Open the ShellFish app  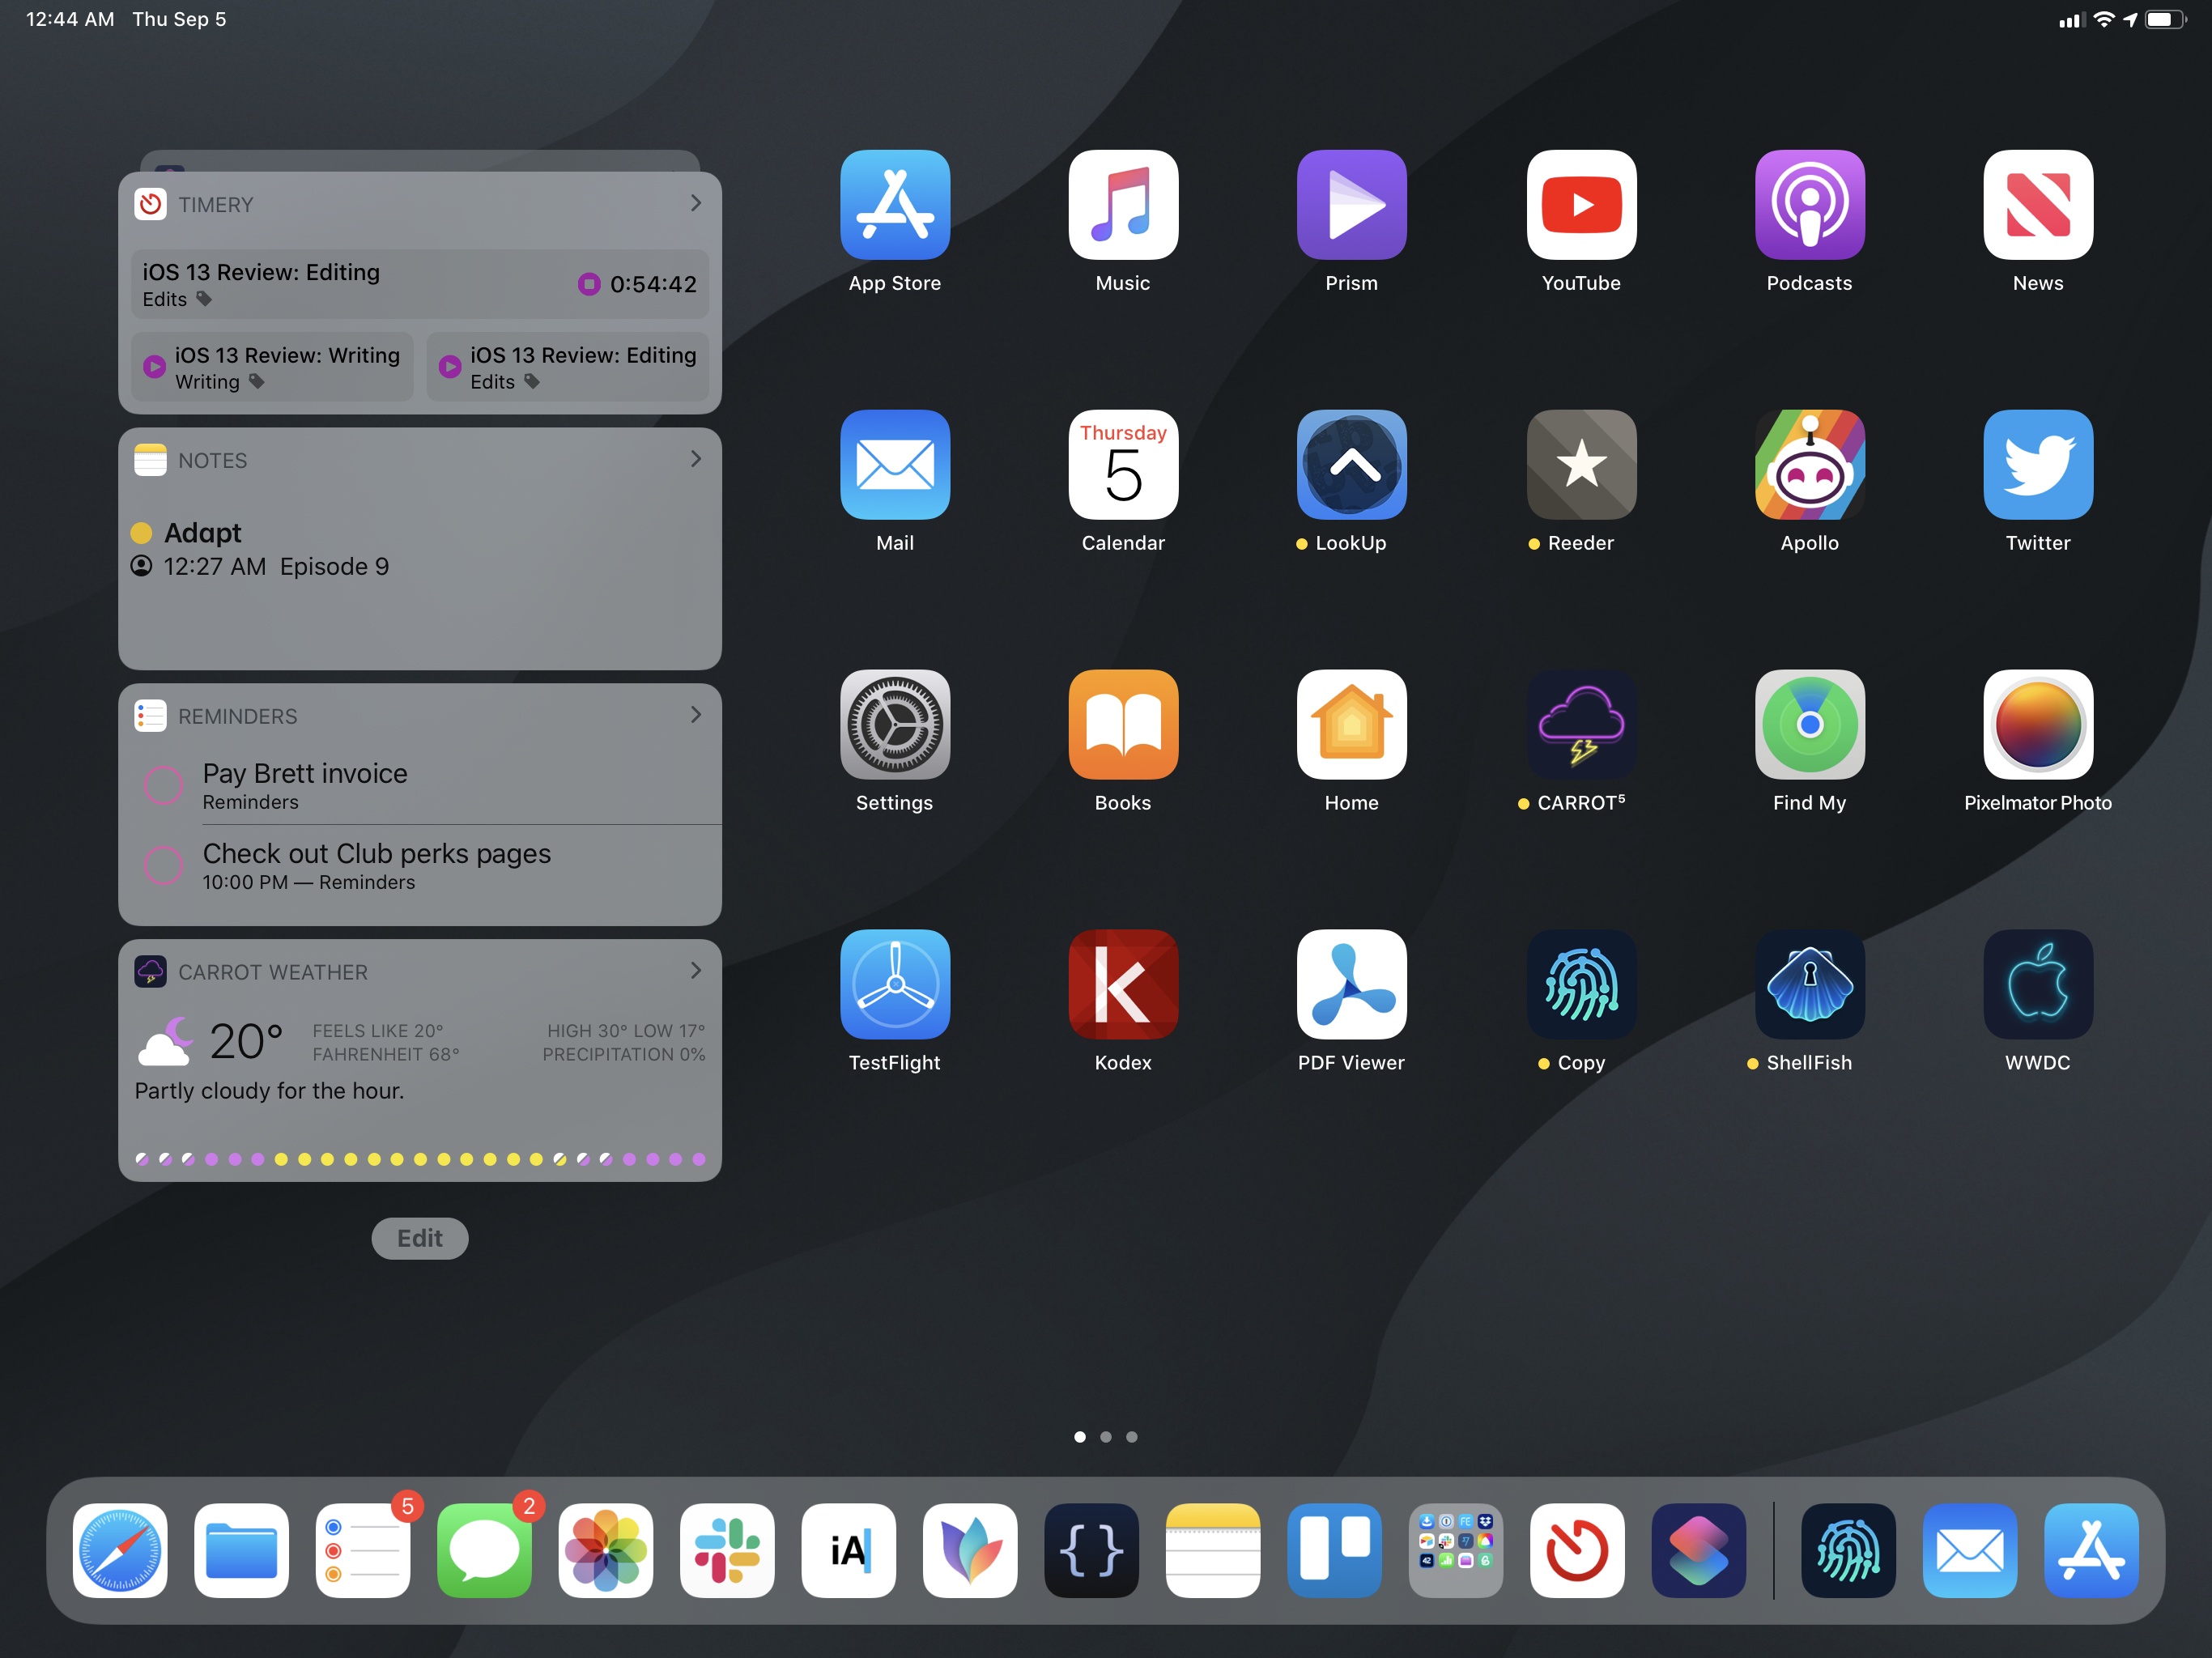pyautogui.click(x=1810, y=985)
